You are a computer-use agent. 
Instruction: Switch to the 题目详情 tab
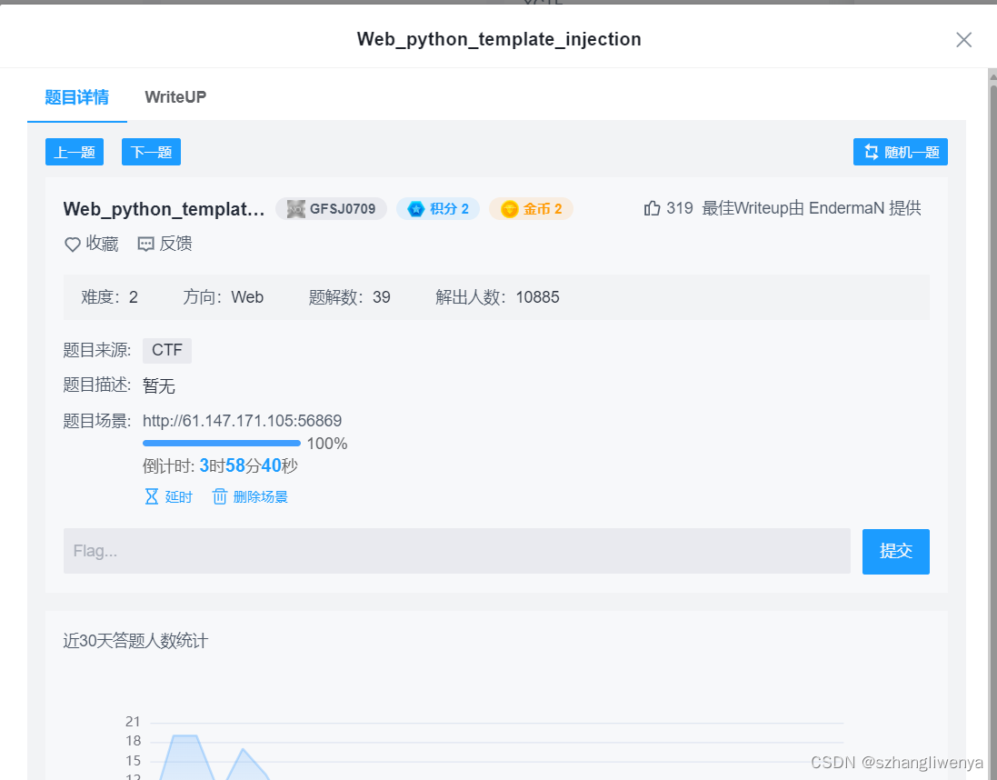point(76,97)
